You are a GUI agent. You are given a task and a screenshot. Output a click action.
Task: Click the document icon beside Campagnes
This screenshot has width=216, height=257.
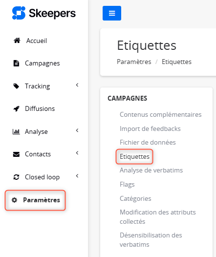[x=16, y=63]
